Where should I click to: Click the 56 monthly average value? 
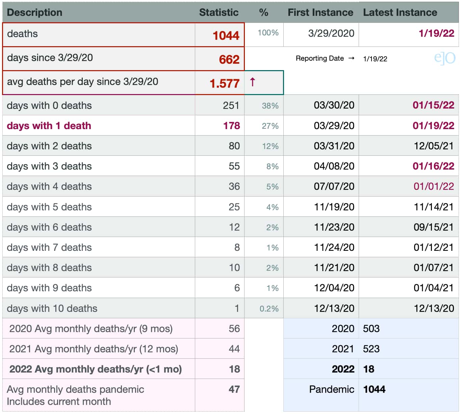point(234,329)
